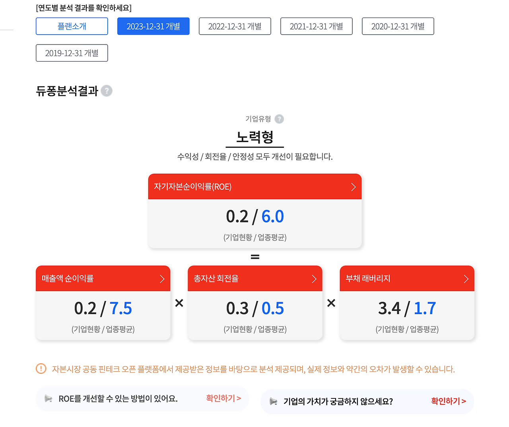This screenshot has width=509, height=427.
Task: Click the orange warning exclamation icon
Action: [41, 369]
